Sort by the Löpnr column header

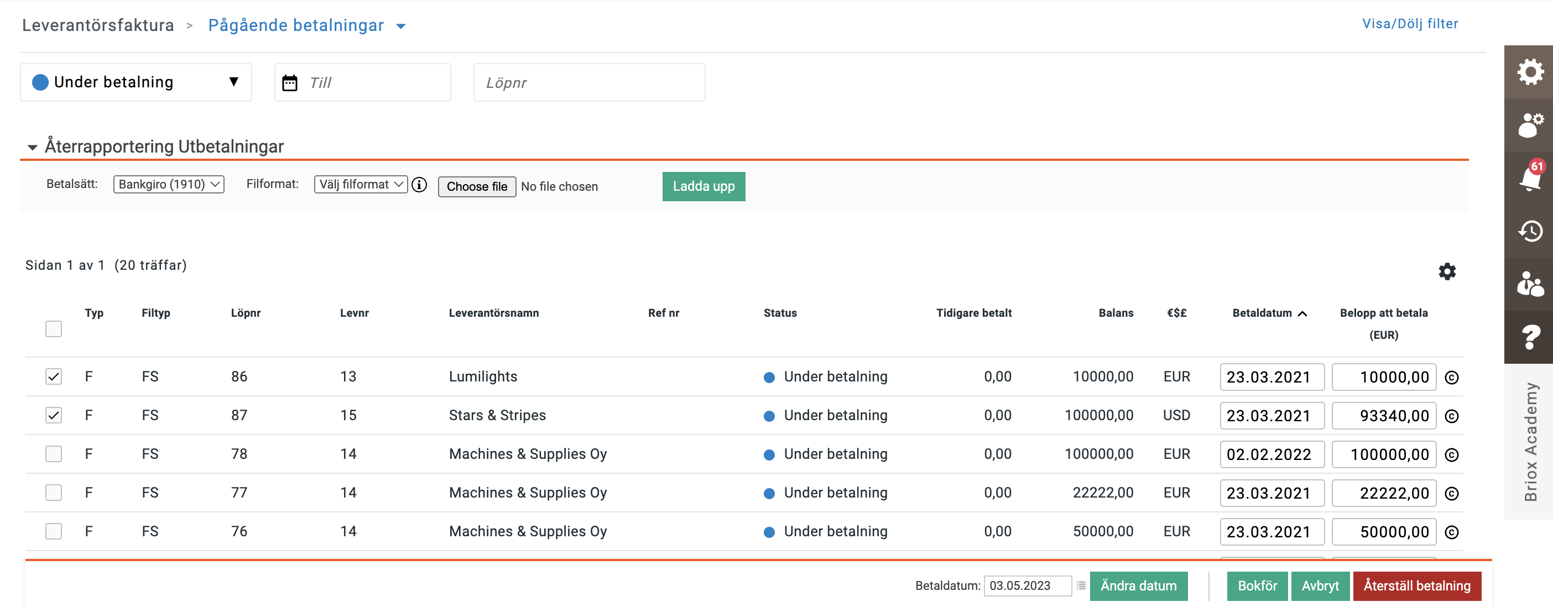click(x=246, y=313)
